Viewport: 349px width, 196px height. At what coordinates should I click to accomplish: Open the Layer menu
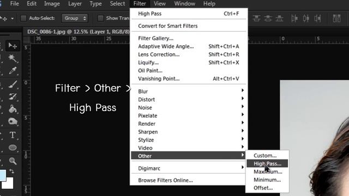[x=75, y=4]
